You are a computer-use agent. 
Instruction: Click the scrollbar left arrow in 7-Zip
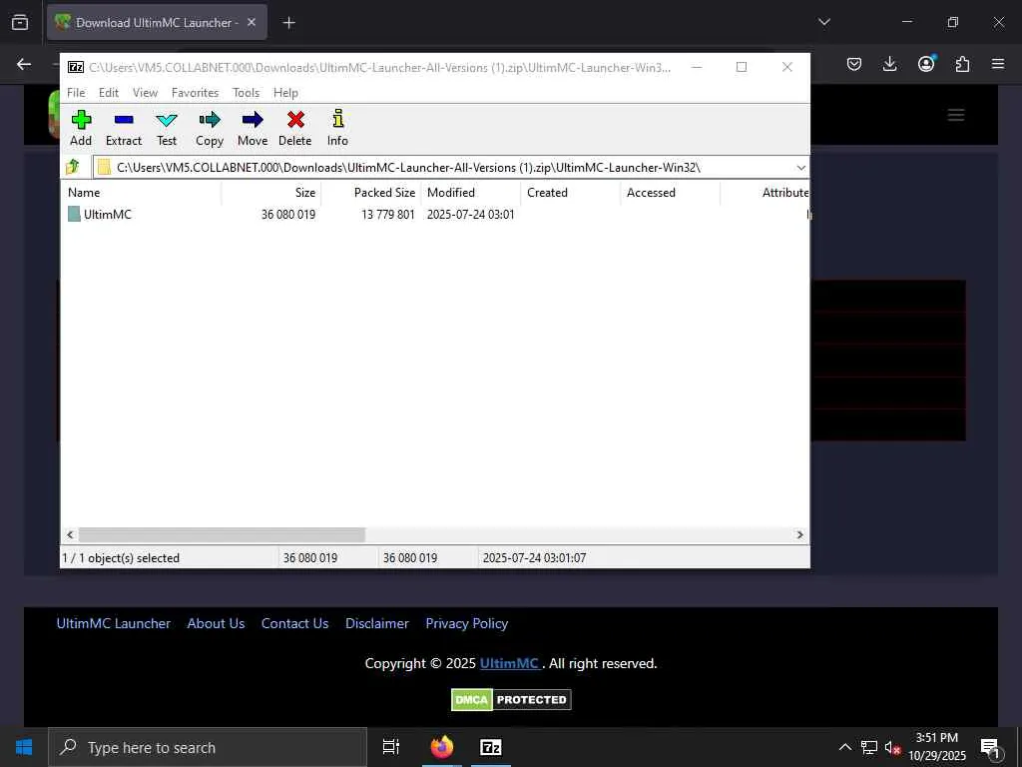click(x=70, y=535)
